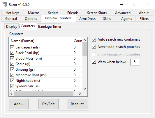Click the horizontal scroll right arrow
155x118 pixels.
click(80, 94)
